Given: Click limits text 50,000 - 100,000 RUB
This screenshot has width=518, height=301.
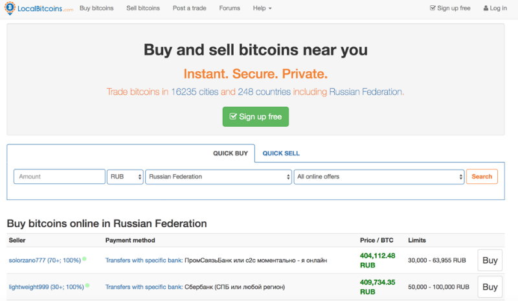Looking at the screenshot, I should 438,287.
